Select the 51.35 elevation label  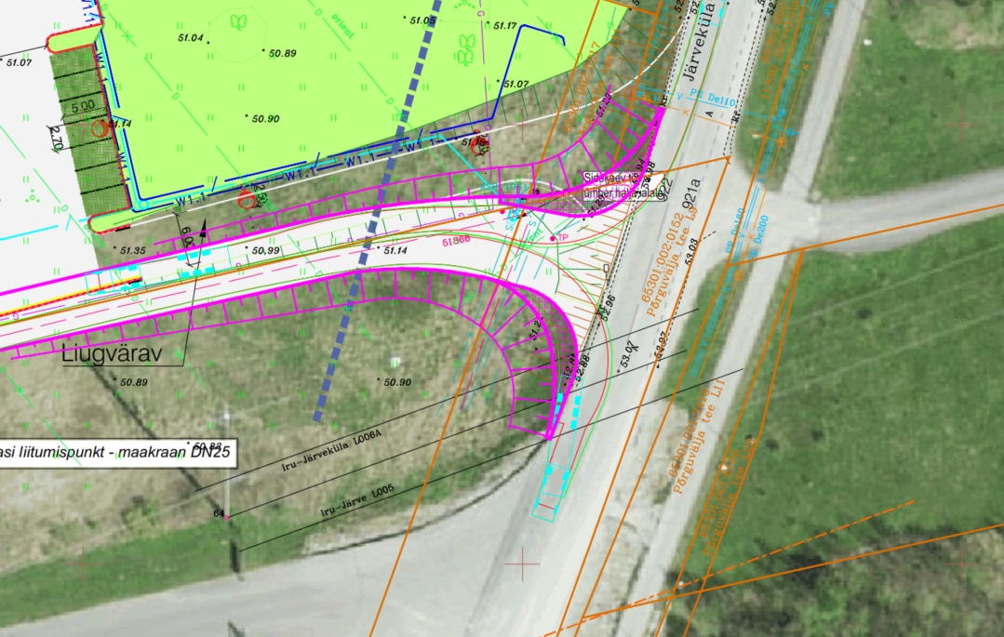(x=131, y=251)
